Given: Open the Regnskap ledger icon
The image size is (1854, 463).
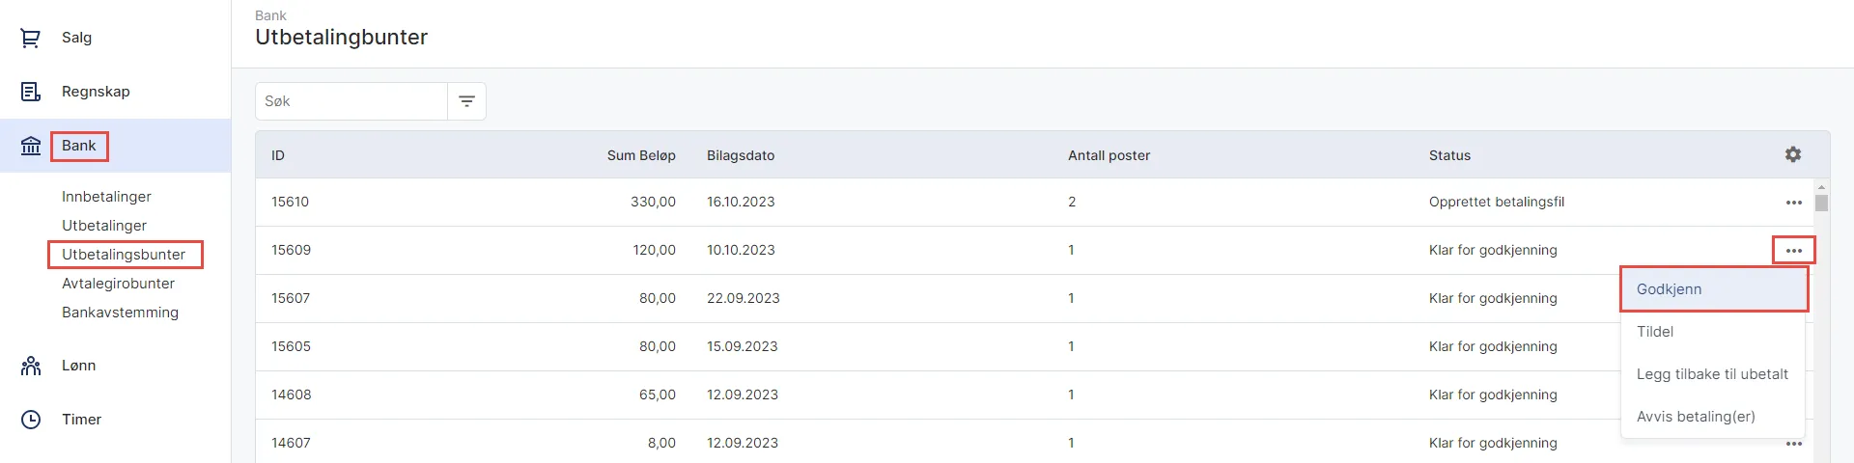Looking at the screenshot, I should click(x=31, y=92).
